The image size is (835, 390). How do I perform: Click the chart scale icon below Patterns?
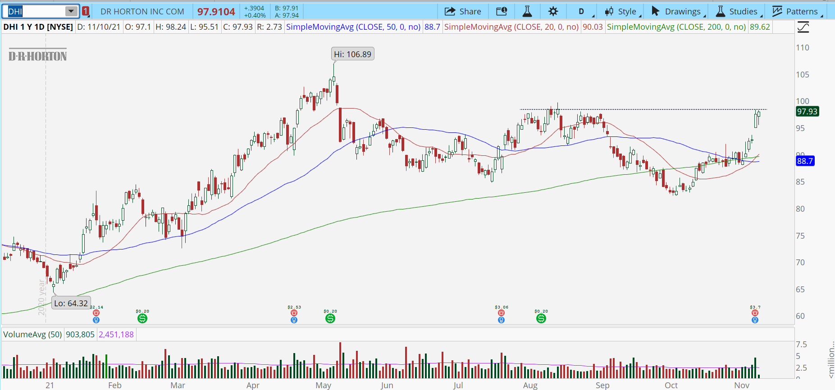[x=803, y=27]
